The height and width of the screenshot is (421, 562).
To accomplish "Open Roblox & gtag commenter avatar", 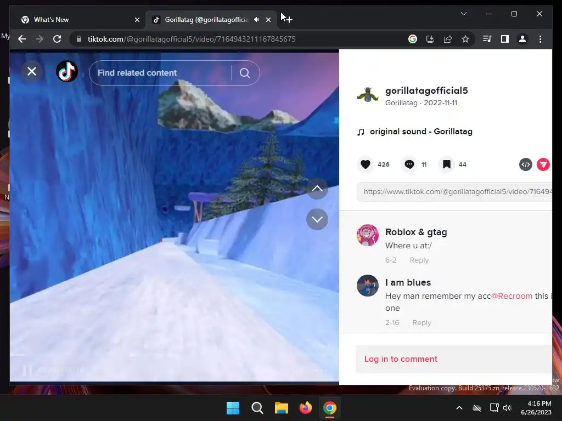I will click(367, 235).
